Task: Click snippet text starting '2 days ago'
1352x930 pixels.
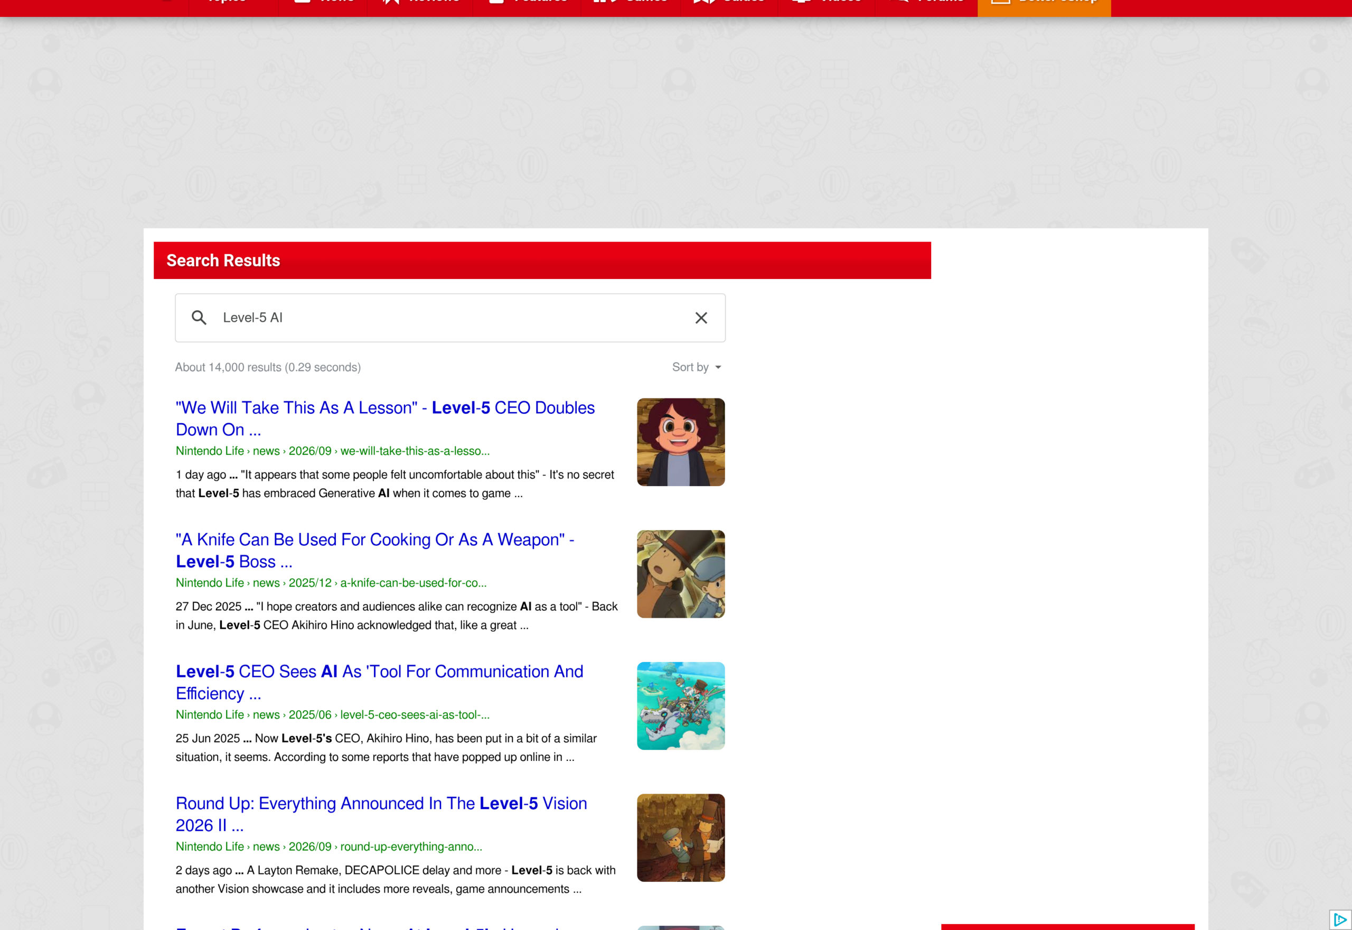Action: coord(396,879)
